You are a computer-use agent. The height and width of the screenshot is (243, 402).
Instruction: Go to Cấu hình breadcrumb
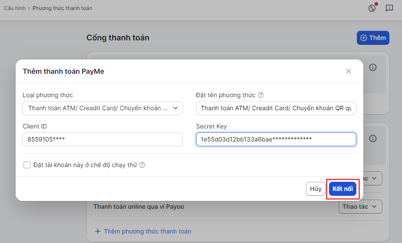tap(14, 8)
